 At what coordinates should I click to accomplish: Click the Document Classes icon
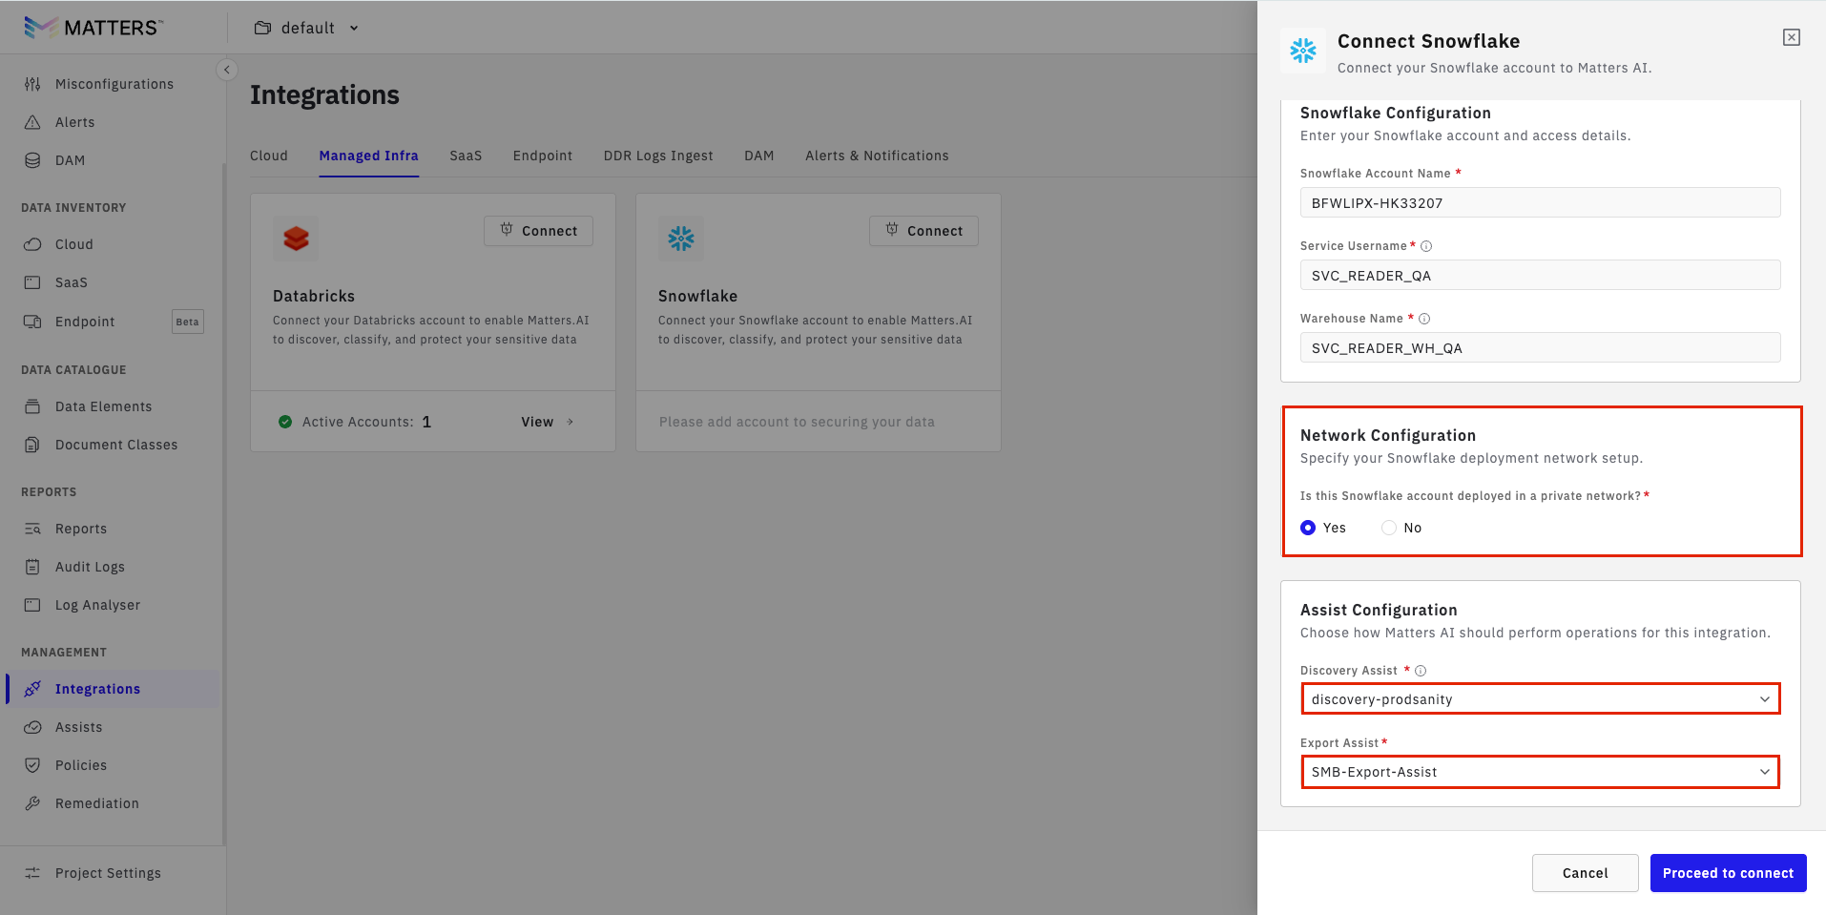tap(32, 445)
